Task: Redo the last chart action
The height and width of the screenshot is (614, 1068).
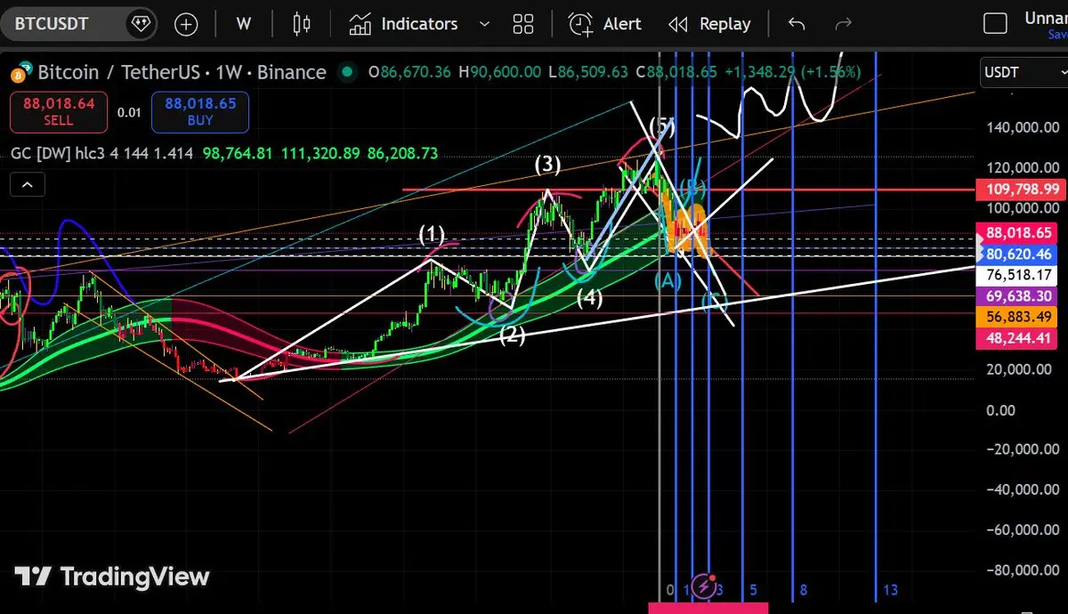Action: (x=844, y=24)
